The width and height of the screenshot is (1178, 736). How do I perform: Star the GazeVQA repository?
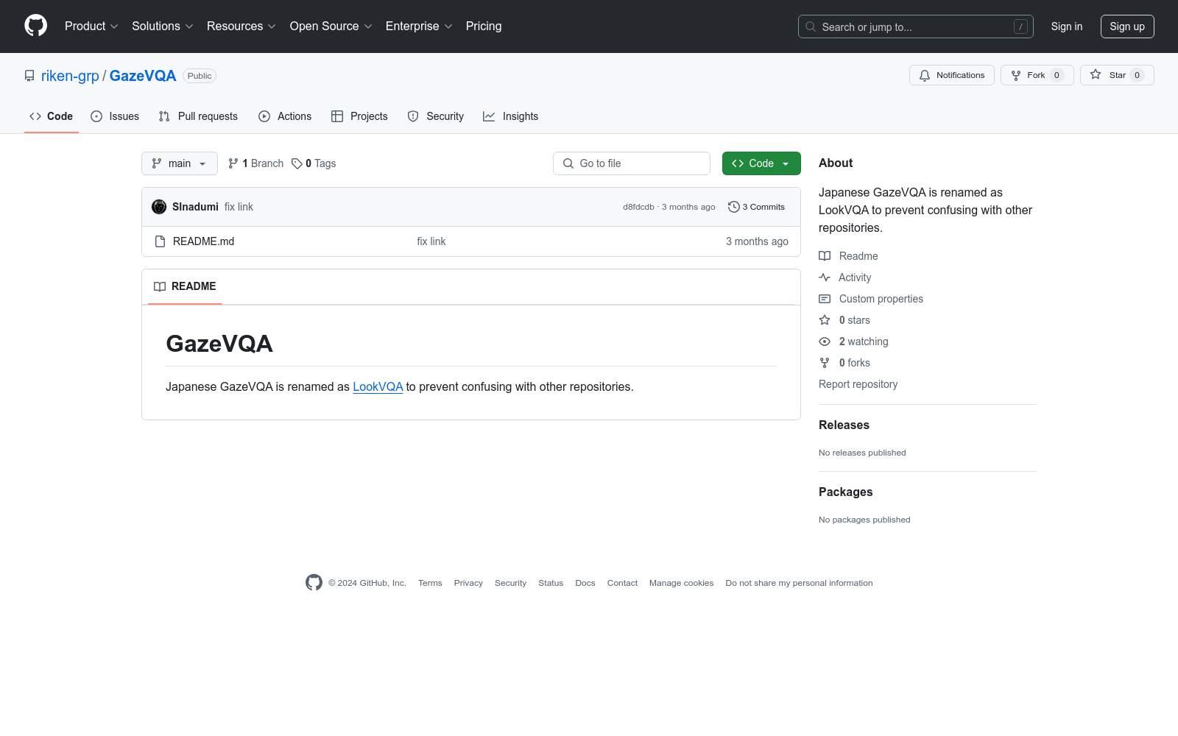pos(1117,75)
